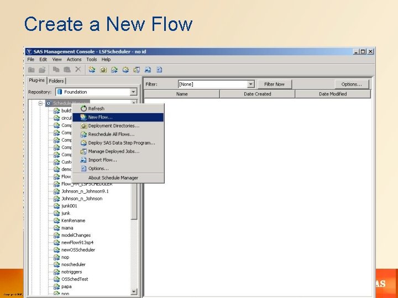Open the Actions menu
This screenshot has width=398, height=298.
click(74, 60)
